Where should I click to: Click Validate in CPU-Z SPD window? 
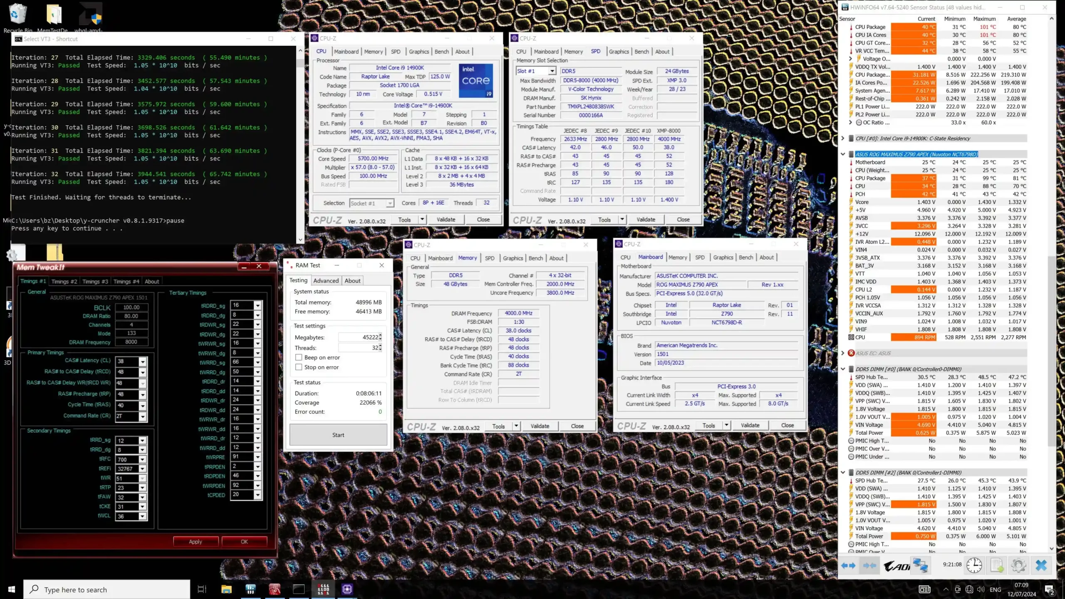point(646,219)
